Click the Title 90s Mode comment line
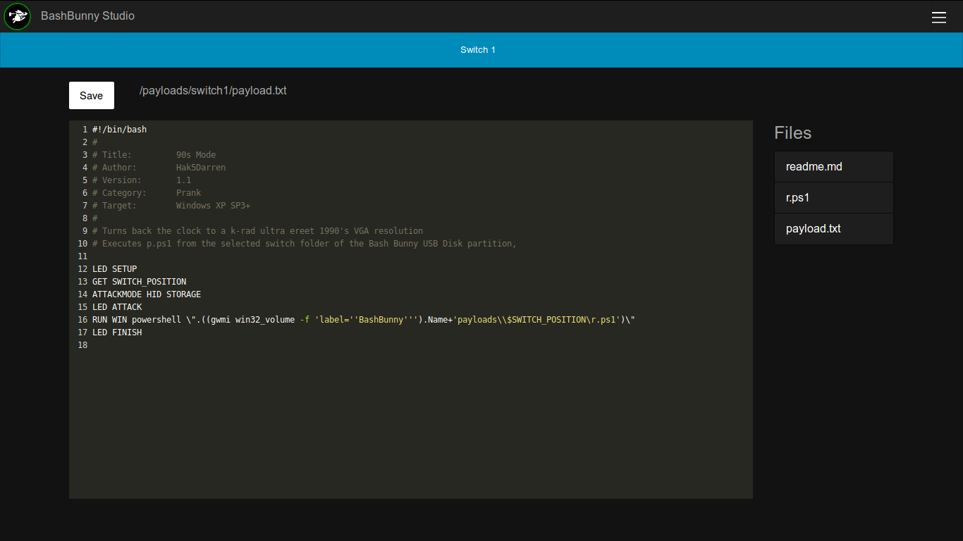963x541 pixels. (x=154, y=155)
